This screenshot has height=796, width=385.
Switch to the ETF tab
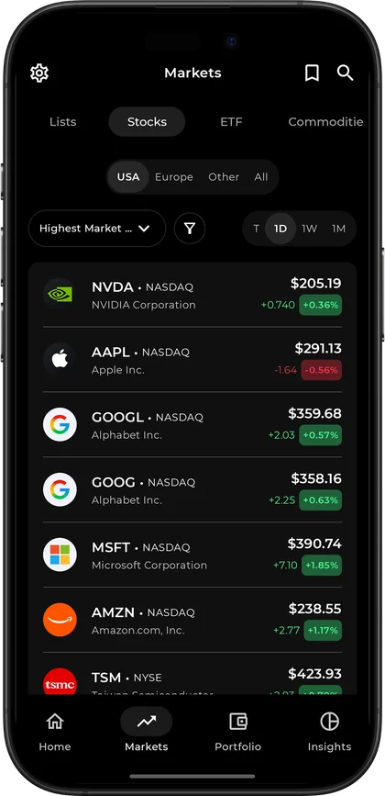pyautogui.click(x=231, y=122)
